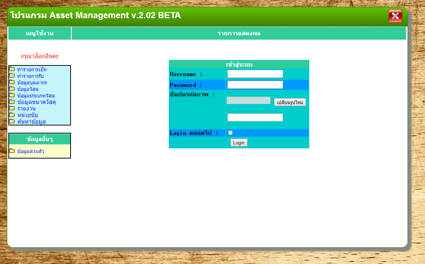Select ข้อมูลประเภทวัสดุ in the menu
Image resolution: width=425 pixels, height=264 pixels.
pyautogui.click(x=36, y=96)
